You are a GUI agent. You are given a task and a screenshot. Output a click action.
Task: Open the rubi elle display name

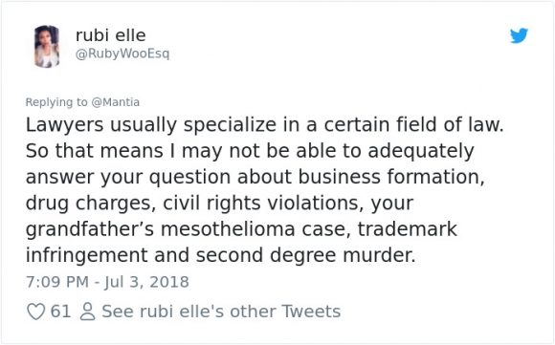[111, 35]
